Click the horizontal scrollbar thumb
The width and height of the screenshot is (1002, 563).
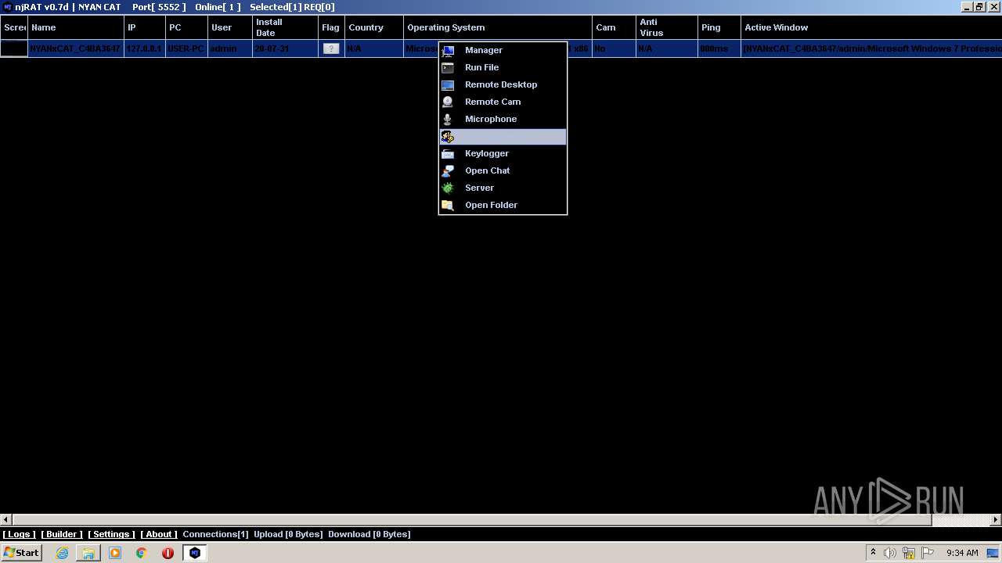click(x=472, y=519)
